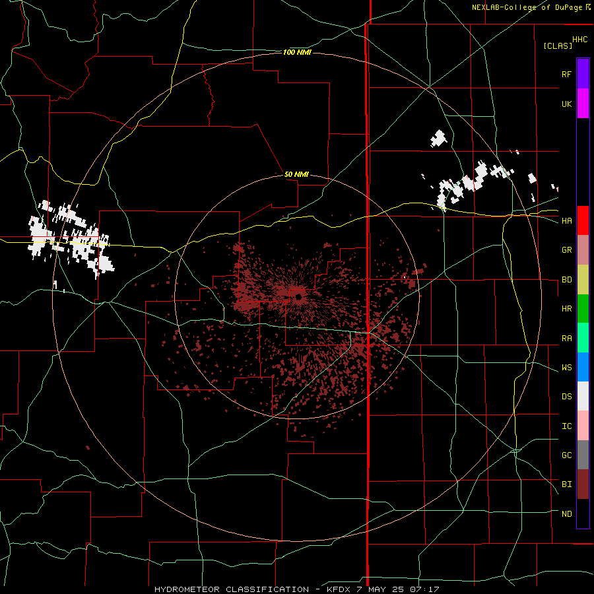Screen dimensions: 594x594
Task: Click the BD legend label
Action: (x=566, y=280)
